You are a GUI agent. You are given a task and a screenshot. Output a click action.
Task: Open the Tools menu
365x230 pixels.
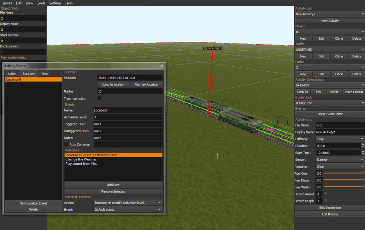[41, 3]
